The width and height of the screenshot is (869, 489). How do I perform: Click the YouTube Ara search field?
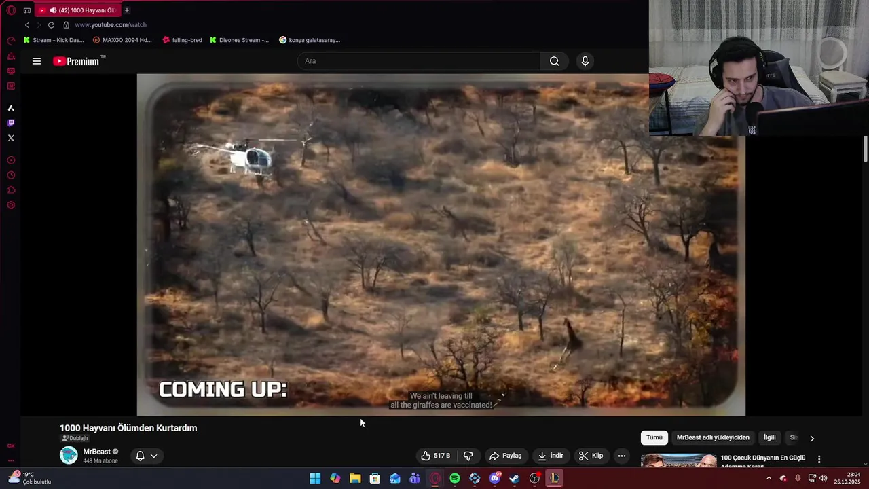419,61
